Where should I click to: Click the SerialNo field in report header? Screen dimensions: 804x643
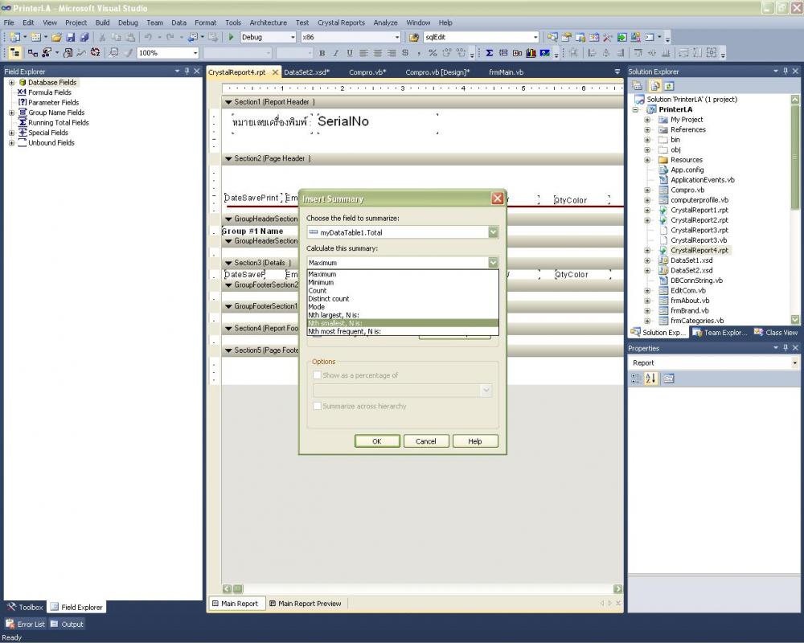pyautogui.click(x=378, y=122)
